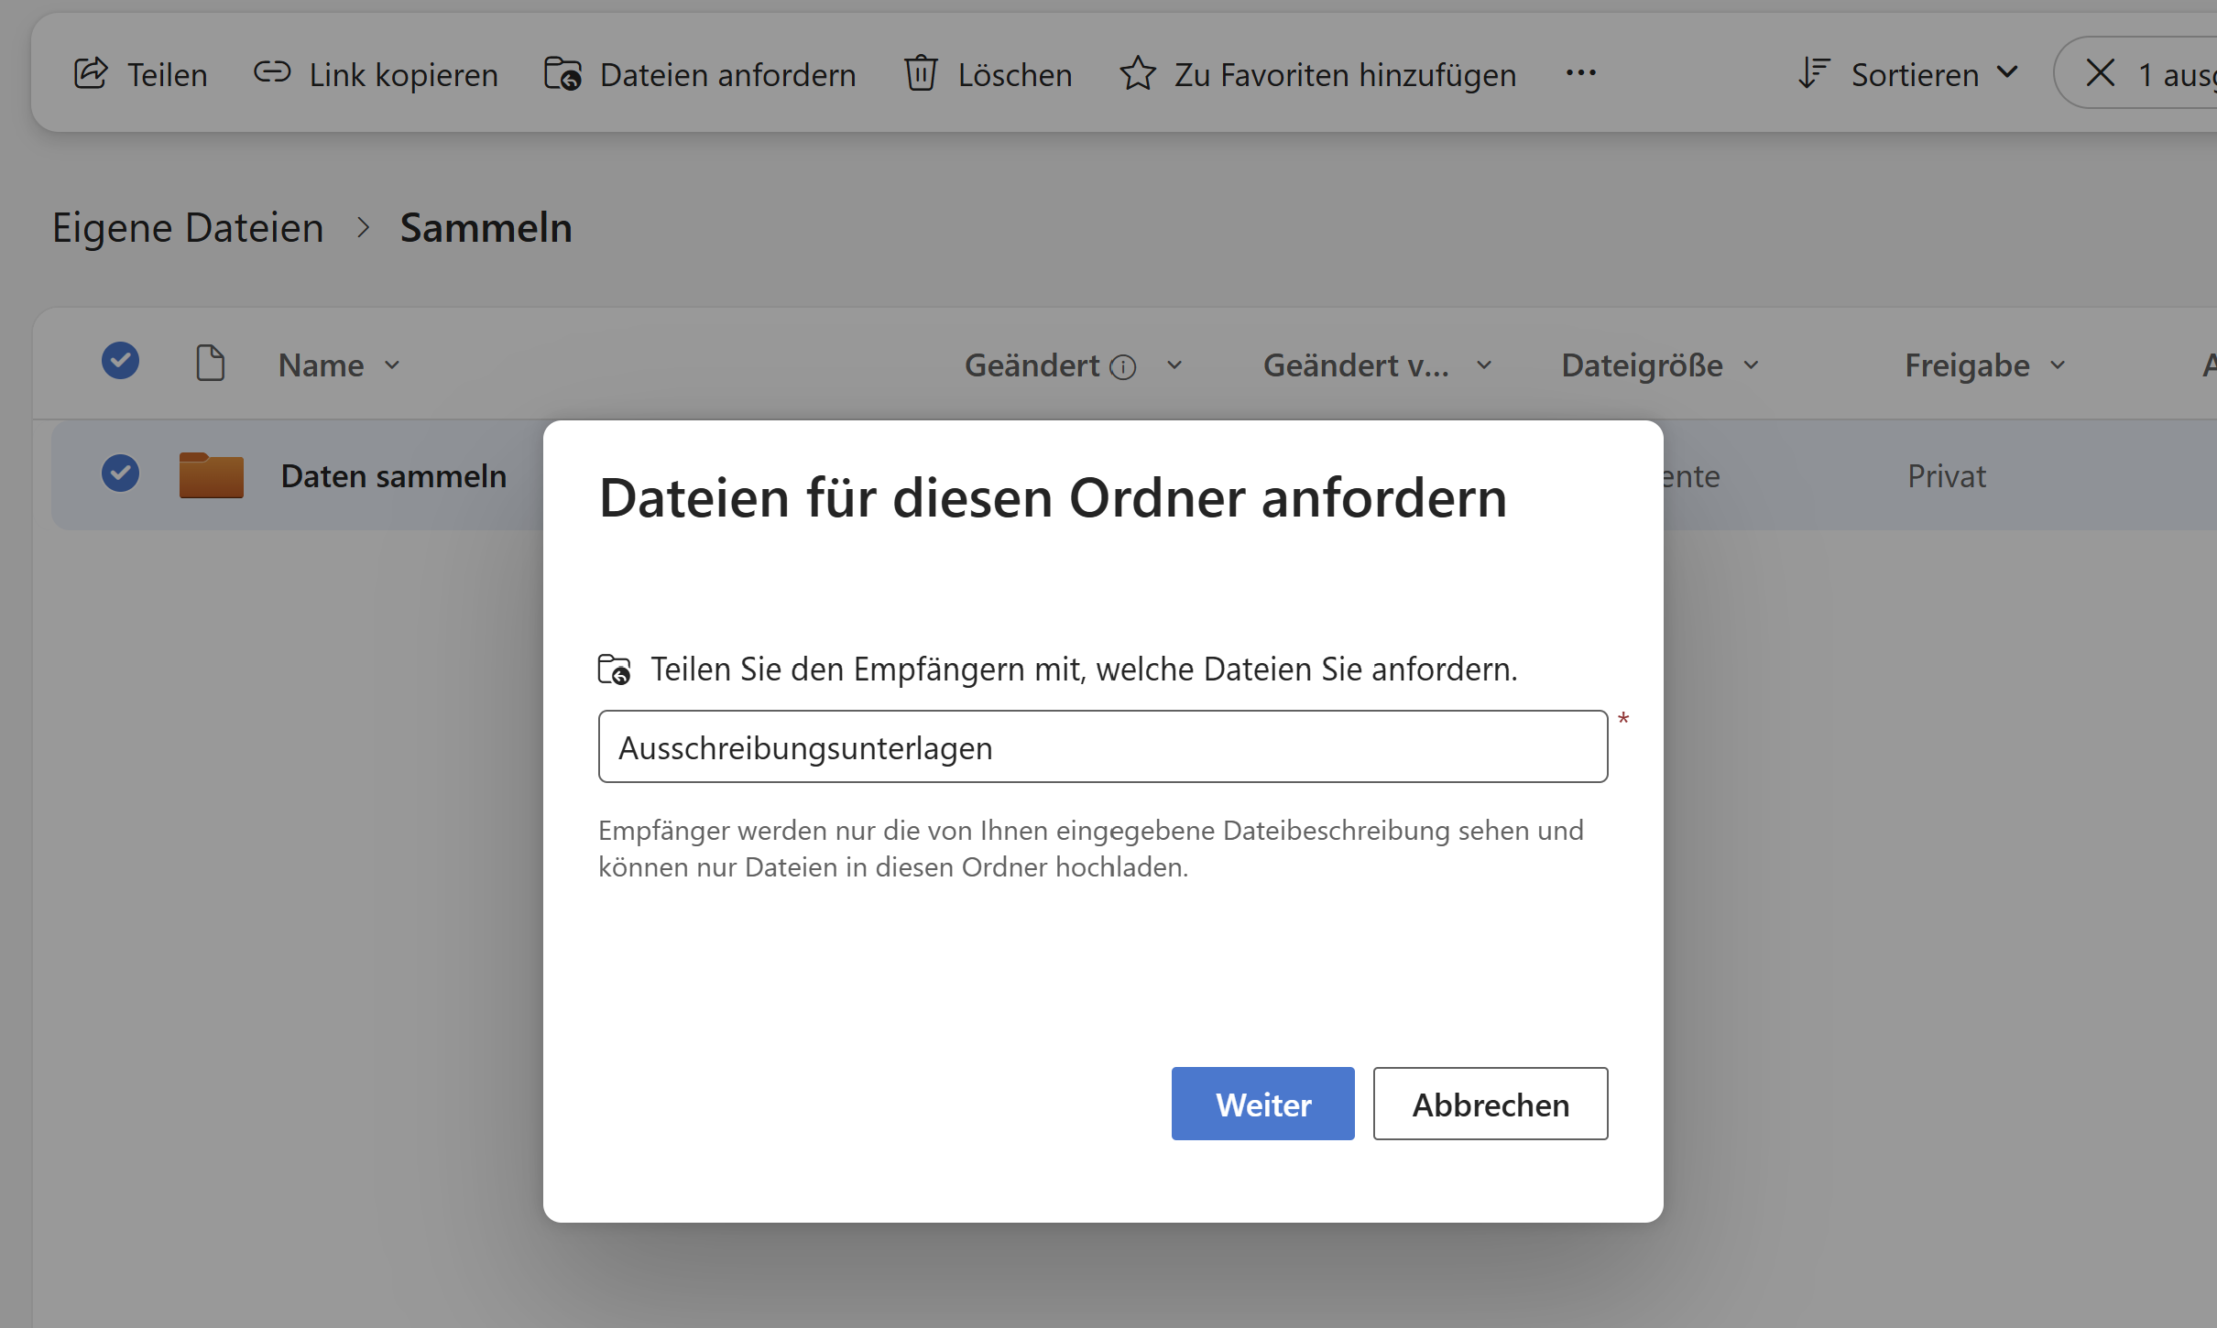Navigate to Eigene Dateien breadcrumb

pyautogui.click(x=188, y=228)
